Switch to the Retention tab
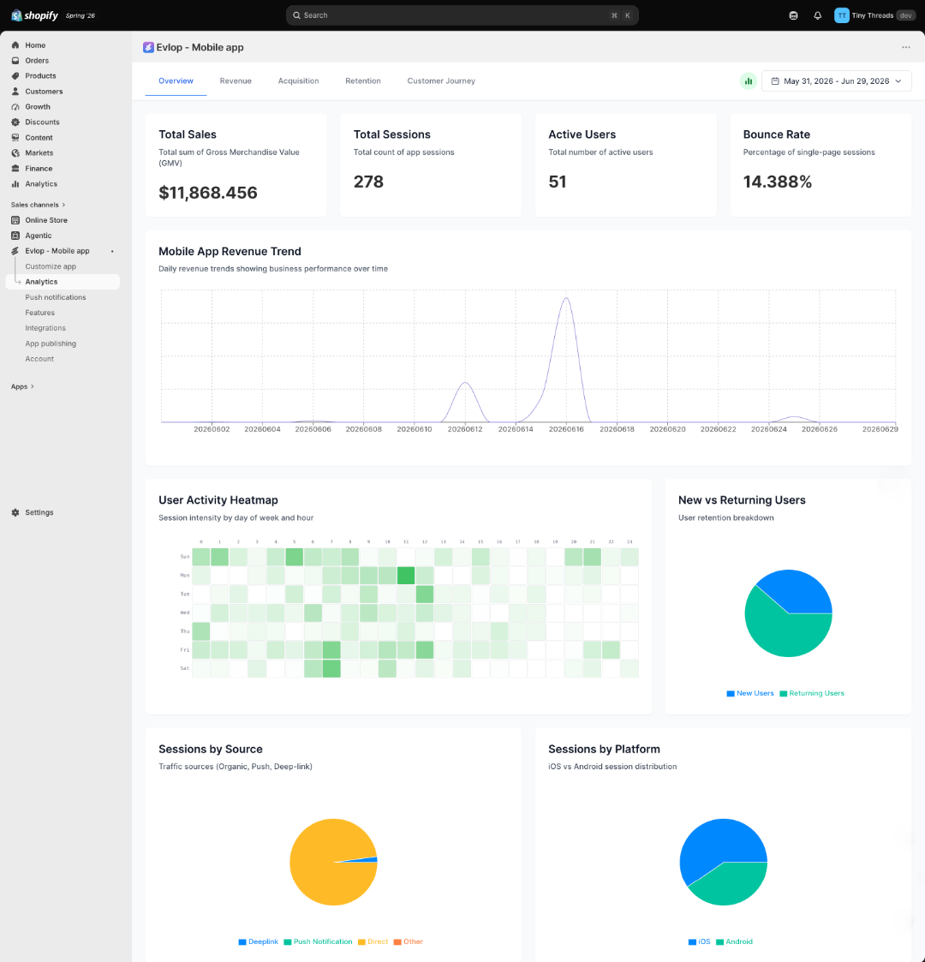 363,81
